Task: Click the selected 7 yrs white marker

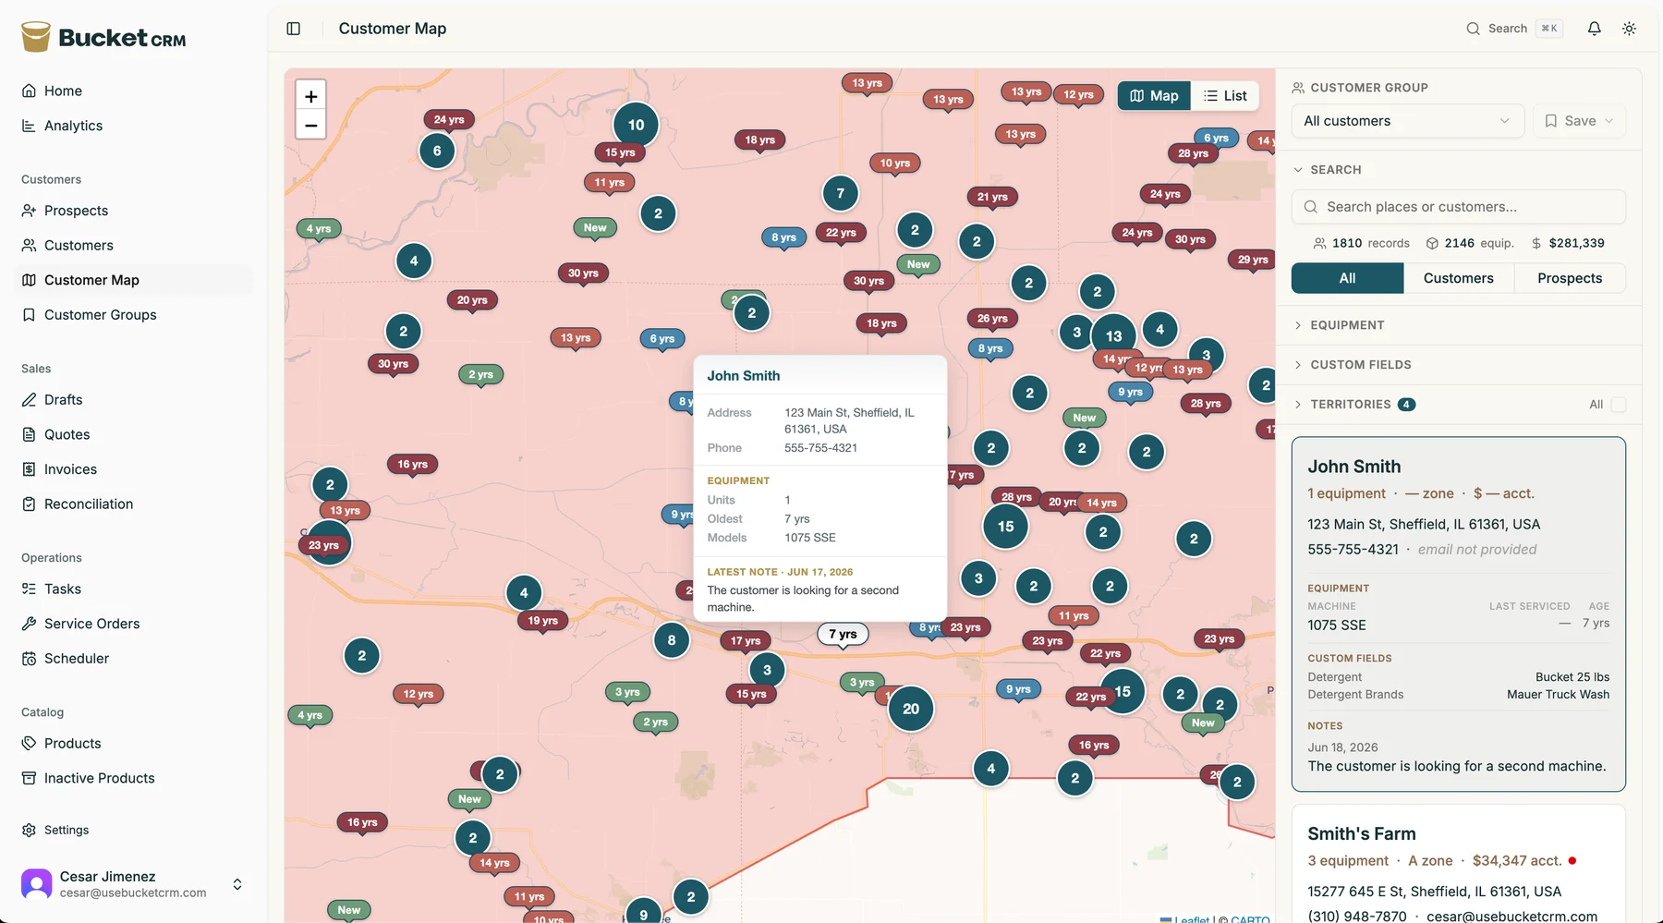Action: 843,635
